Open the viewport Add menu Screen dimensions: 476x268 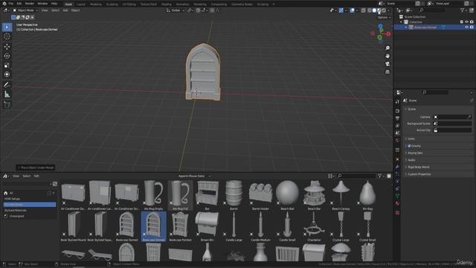(x=65, y=10)
